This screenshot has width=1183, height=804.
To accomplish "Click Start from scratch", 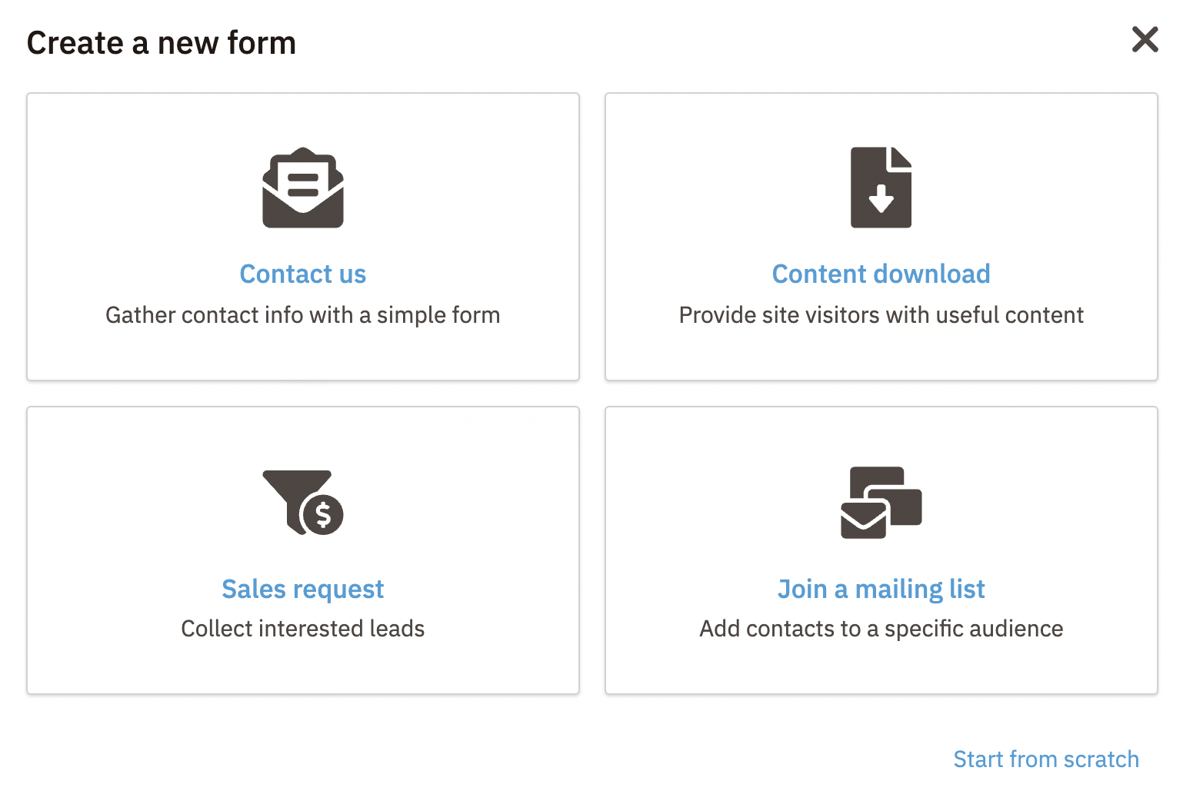I will [x=1047, y=759].
